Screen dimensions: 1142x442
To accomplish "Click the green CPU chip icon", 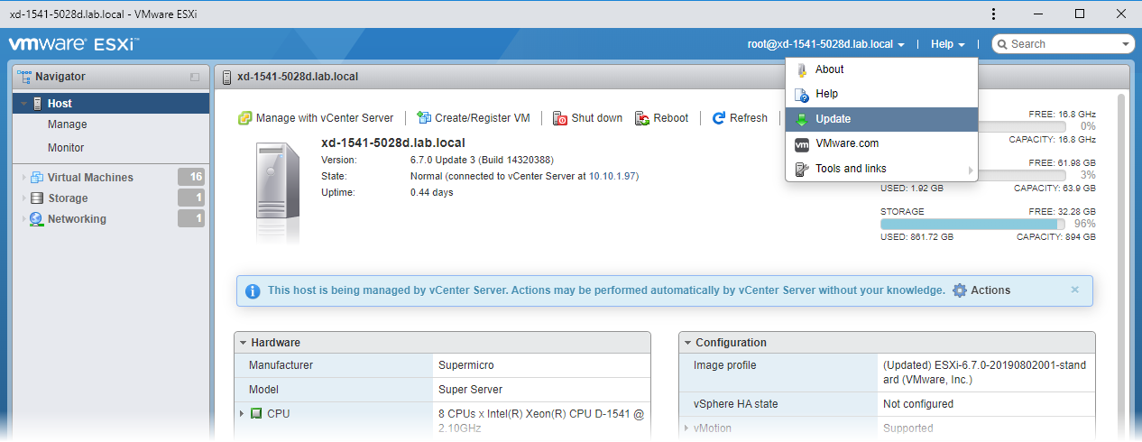I will pyautogui.click(x=256, y=413).
